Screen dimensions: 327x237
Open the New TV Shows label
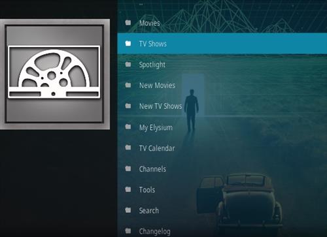click(160, 106)
